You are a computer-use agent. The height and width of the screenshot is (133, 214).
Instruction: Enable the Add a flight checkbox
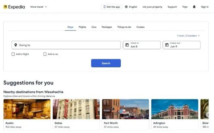13,54
